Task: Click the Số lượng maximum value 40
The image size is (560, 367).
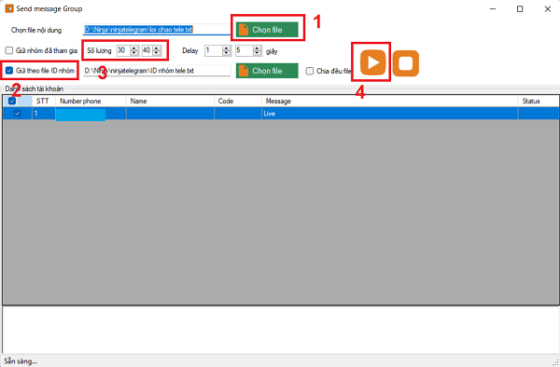Action: (147, 50)
